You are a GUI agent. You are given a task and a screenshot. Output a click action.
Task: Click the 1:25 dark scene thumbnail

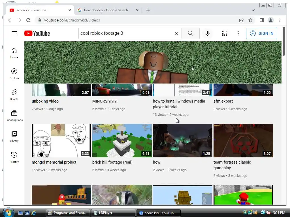coord(183,141)
